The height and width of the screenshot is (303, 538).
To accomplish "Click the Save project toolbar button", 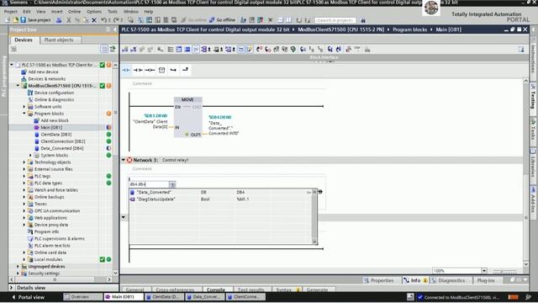I will (x=35, y=20).
